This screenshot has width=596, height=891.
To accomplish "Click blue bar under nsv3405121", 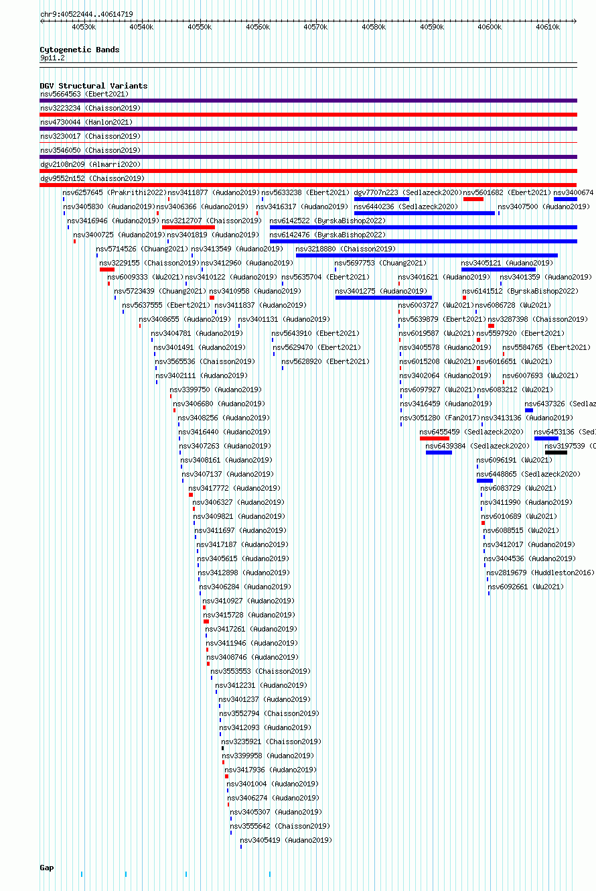I will (x=498, y=270).
